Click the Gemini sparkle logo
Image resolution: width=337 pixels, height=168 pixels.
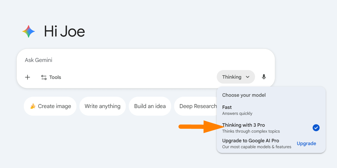(29, 31)
